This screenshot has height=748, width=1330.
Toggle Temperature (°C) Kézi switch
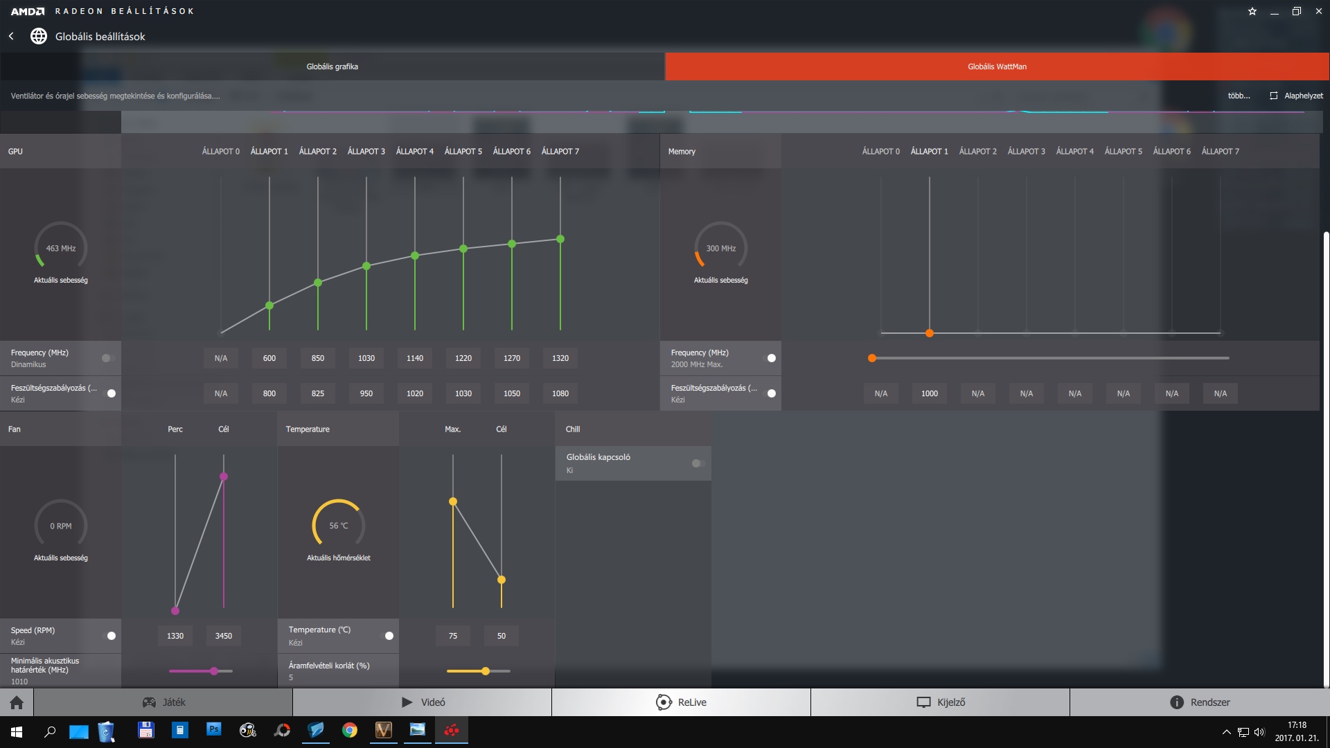(x=388, y=636)
